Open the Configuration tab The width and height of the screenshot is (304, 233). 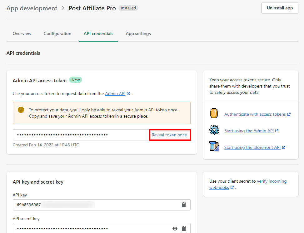(x=57, y=33)
